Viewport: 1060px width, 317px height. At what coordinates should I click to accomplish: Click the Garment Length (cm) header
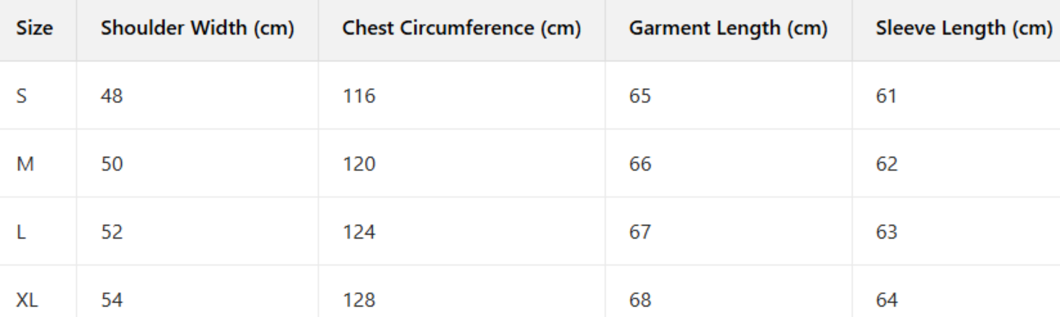(728, 28)
